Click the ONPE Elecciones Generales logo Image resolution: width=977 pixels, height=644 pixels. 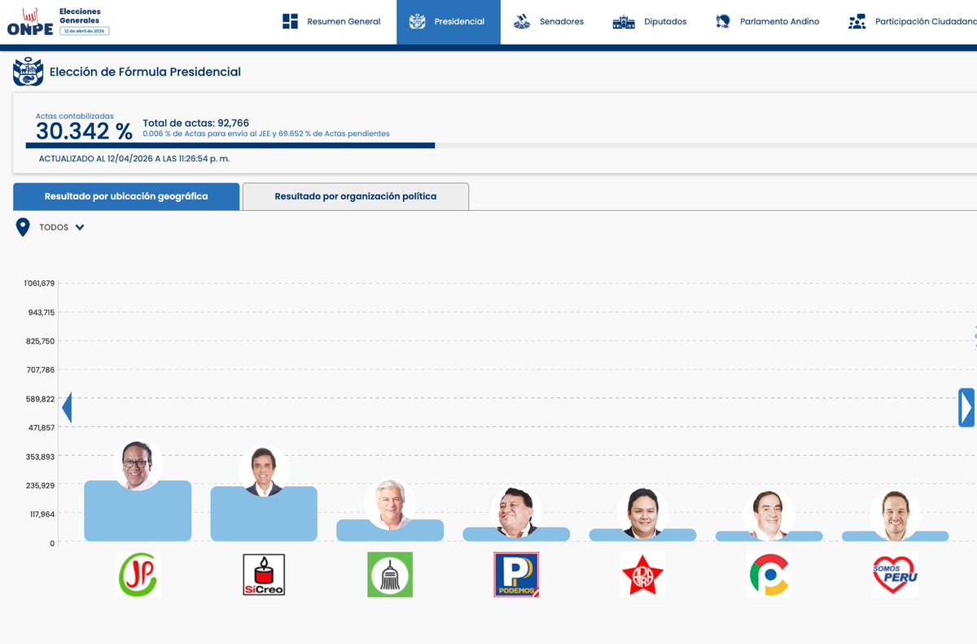click(x=58, y=22)
